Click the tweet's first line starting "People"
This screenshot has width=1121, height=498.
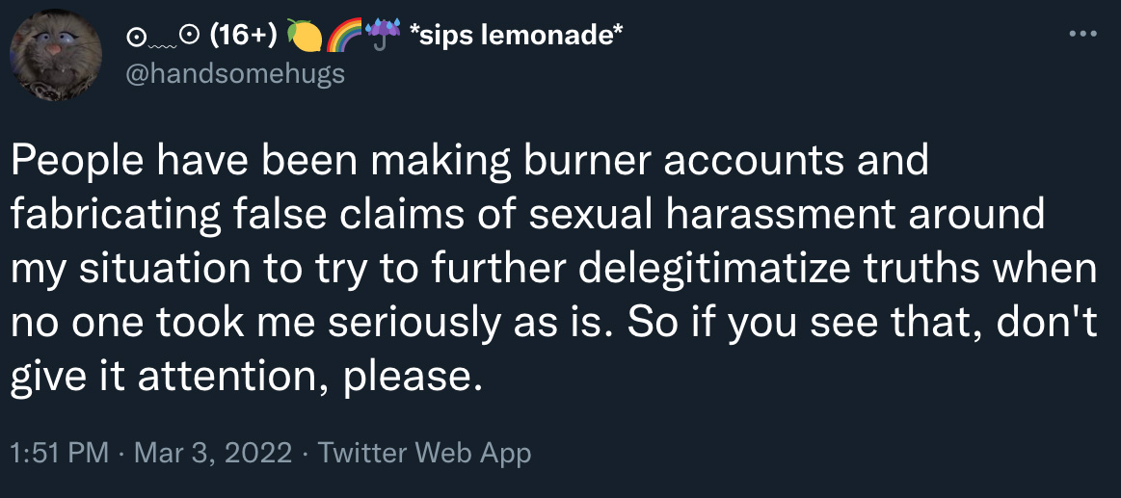click(x=469, y=161)
